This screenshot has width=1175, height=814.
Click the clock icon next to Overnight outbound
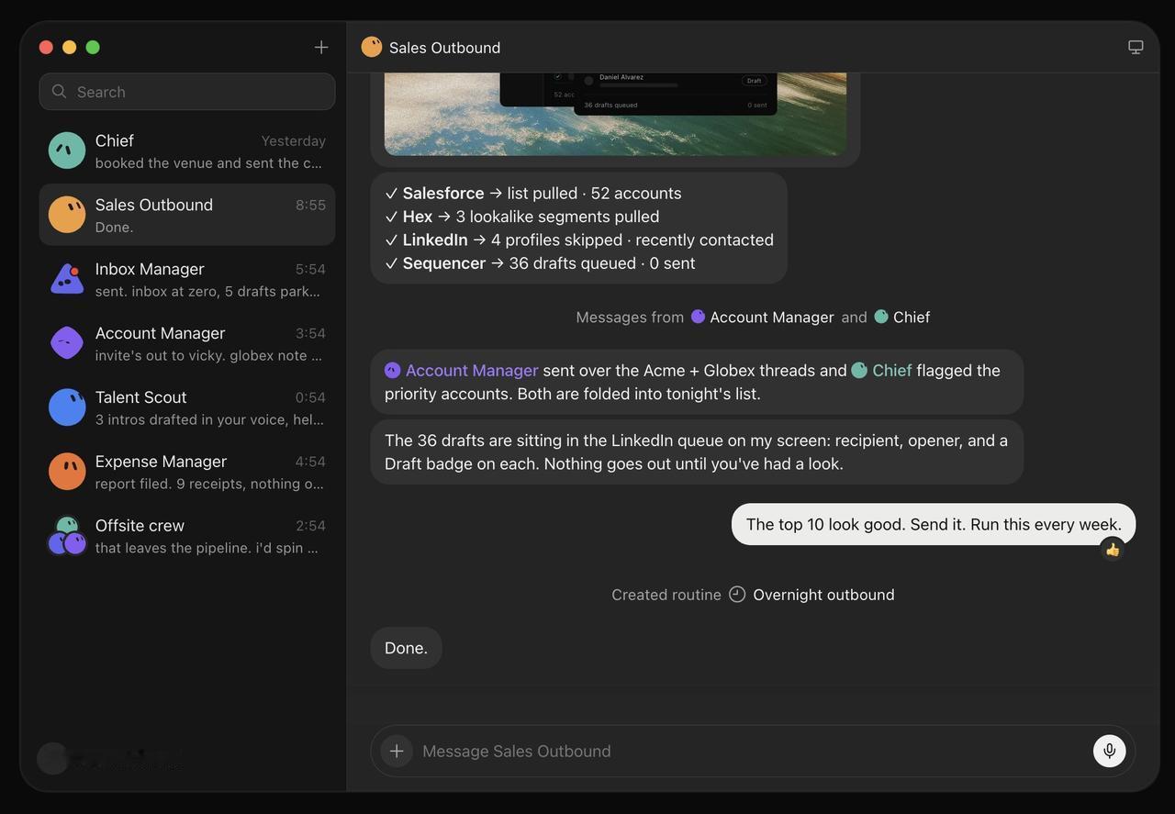(737, 594)
